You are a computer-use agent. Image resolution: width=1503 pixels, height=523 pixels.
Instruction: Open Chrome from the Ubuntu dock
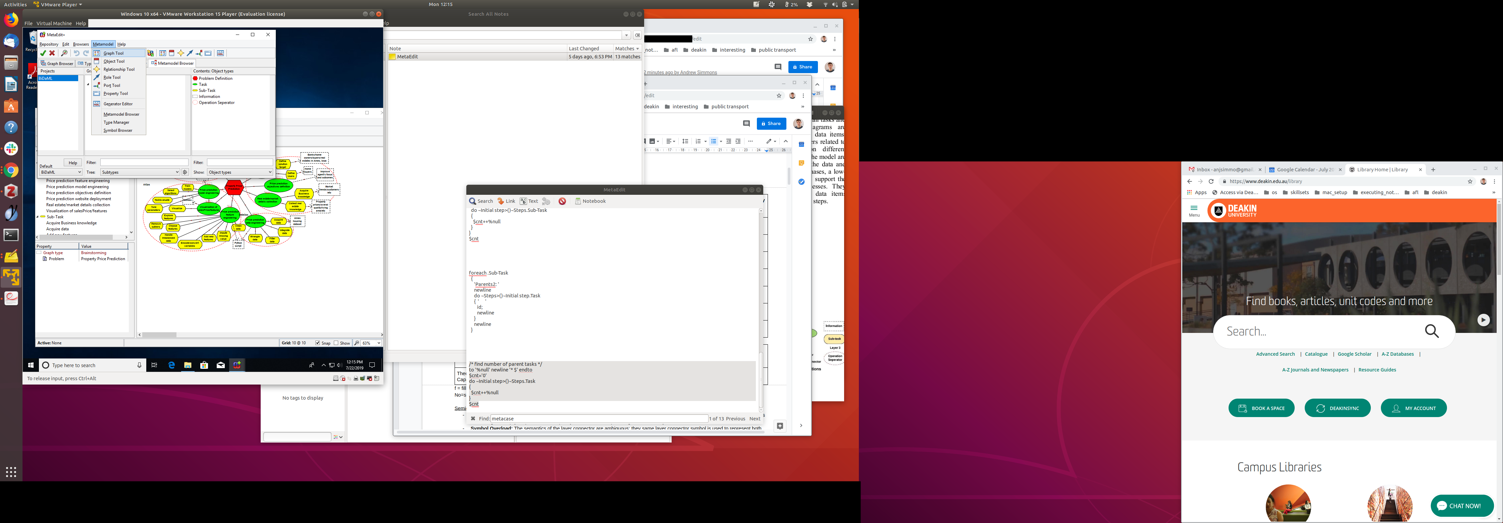pos(11,170)
